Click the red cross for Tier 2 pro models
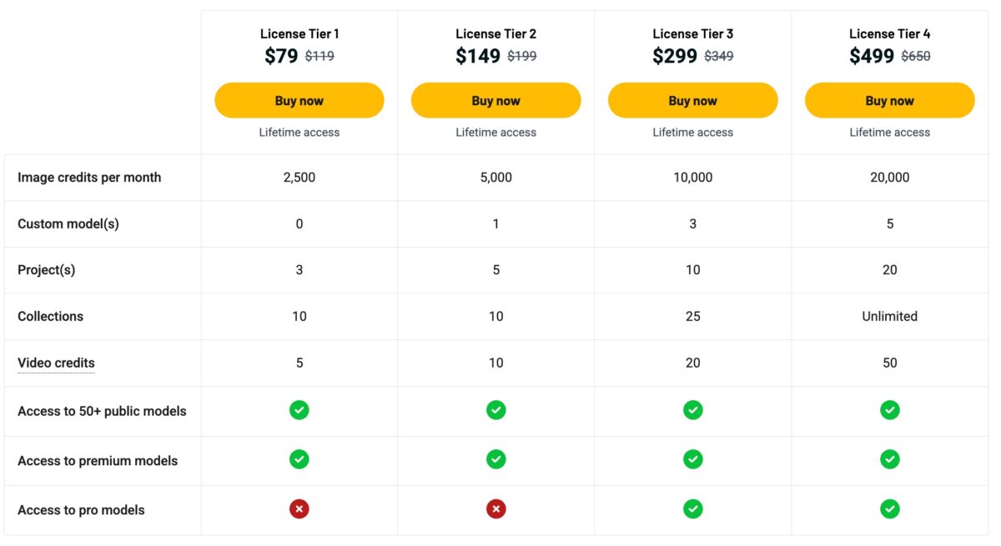This screenshot has width=1001, height=546. [x=495, y=508]
